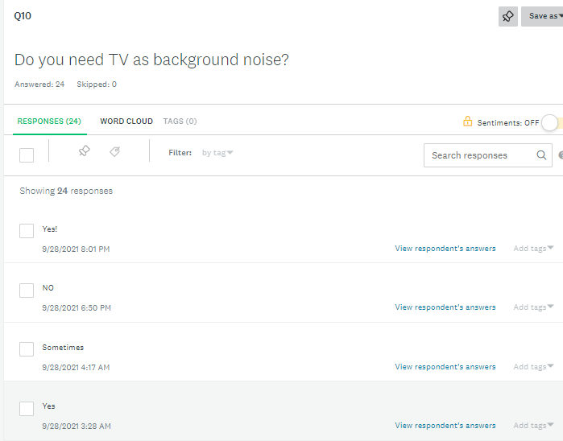Viewport: 563px width, 441px height.
Task: Expand the filter by tag dropdown
Action: (217, 152)
